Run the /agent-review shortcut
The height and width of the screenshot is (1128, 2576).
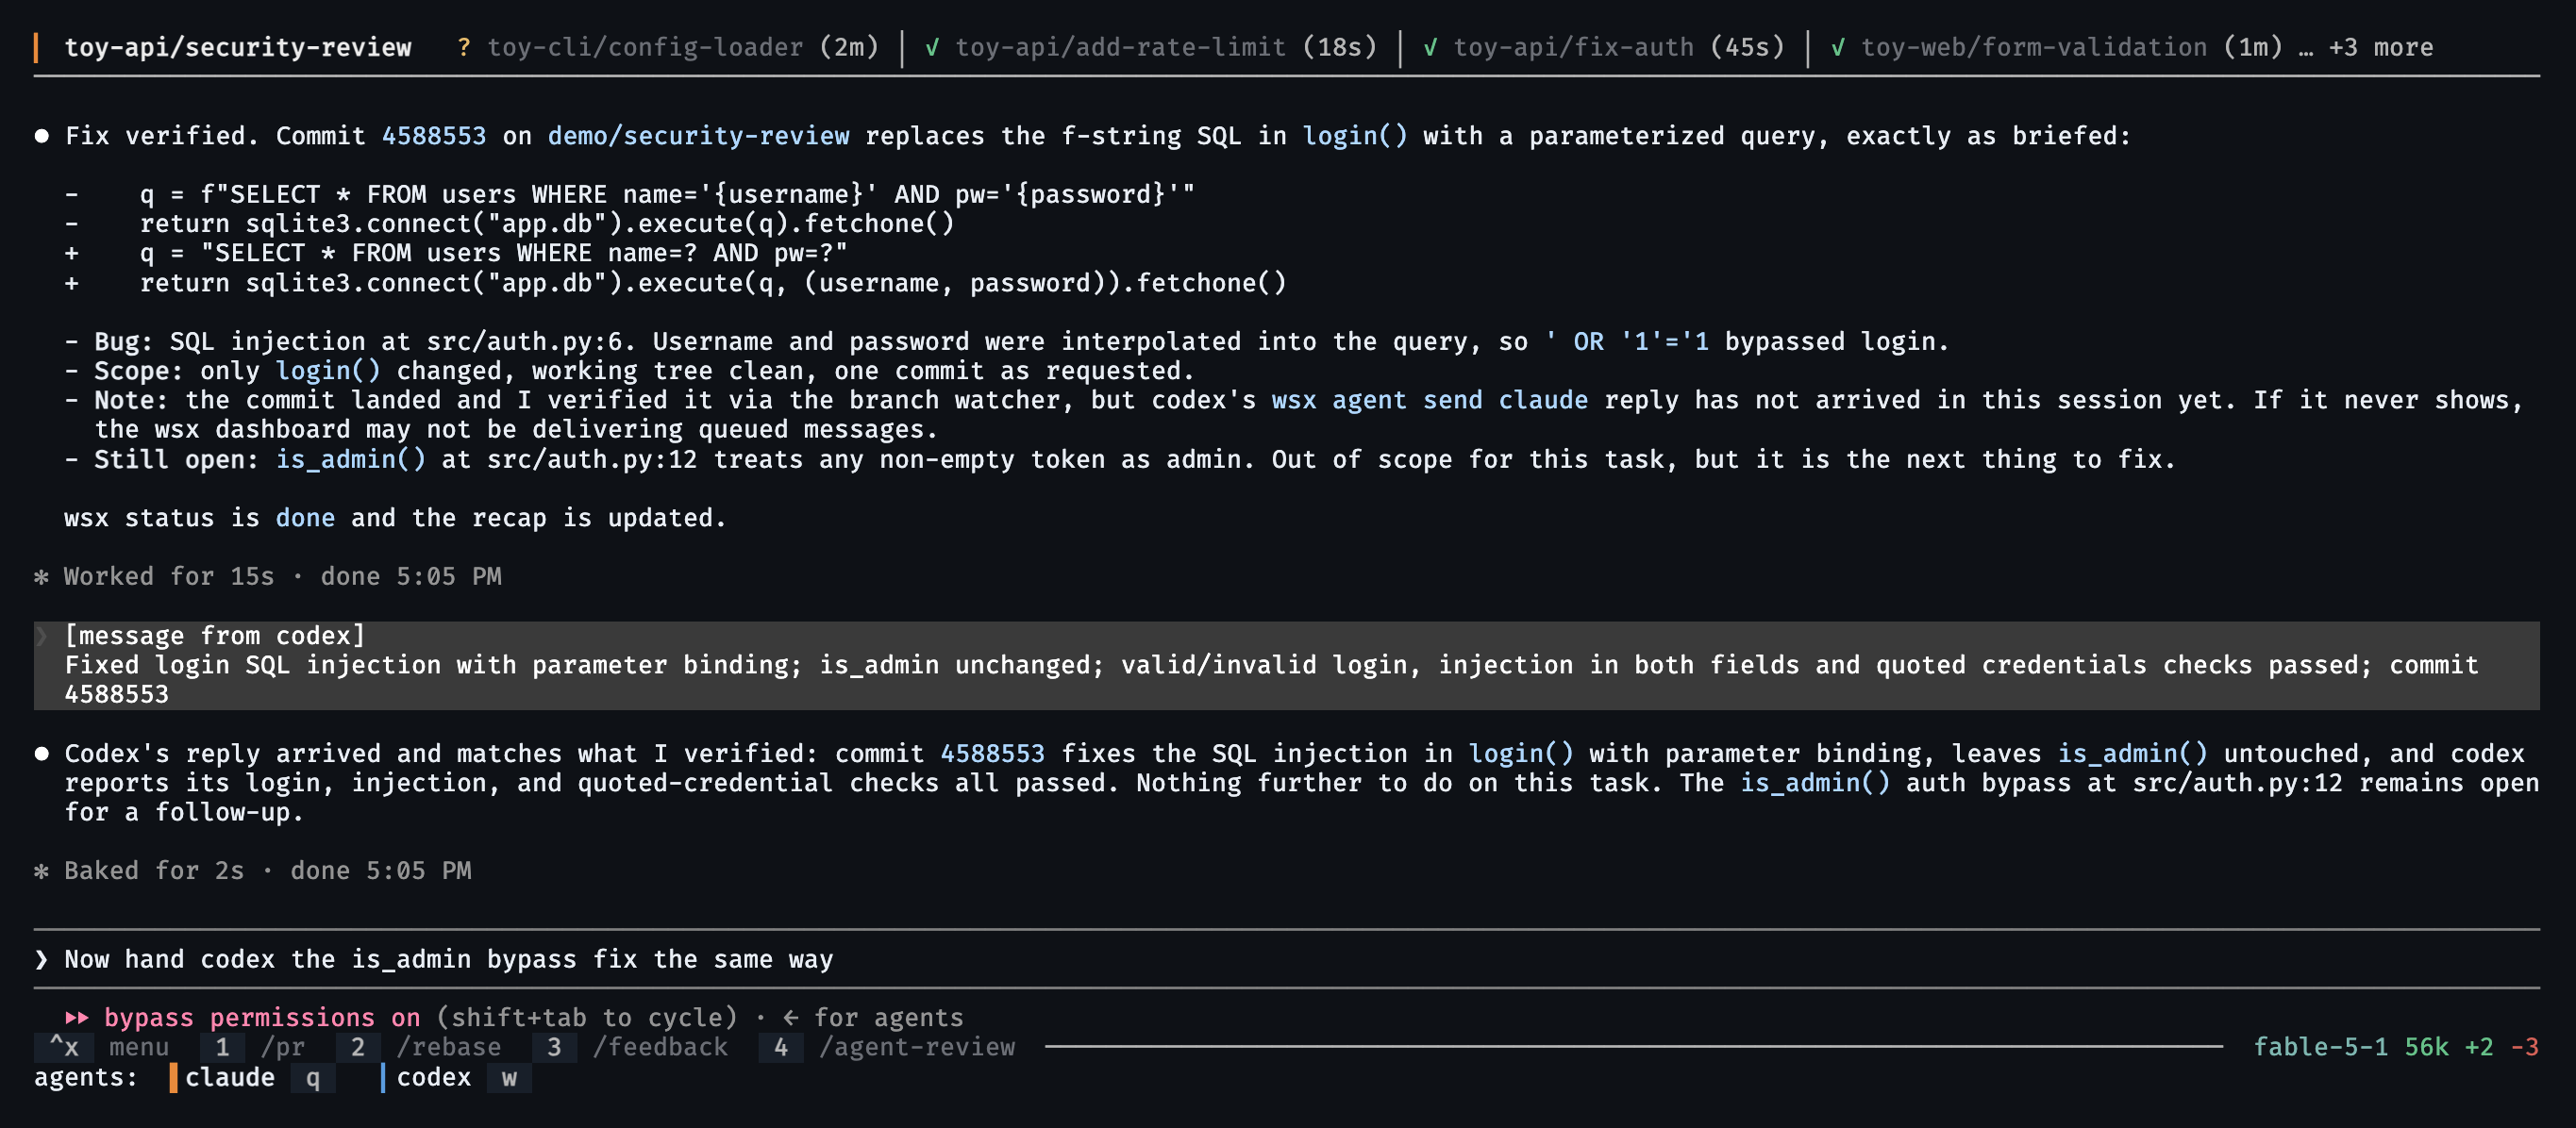tap(888, 1047)
